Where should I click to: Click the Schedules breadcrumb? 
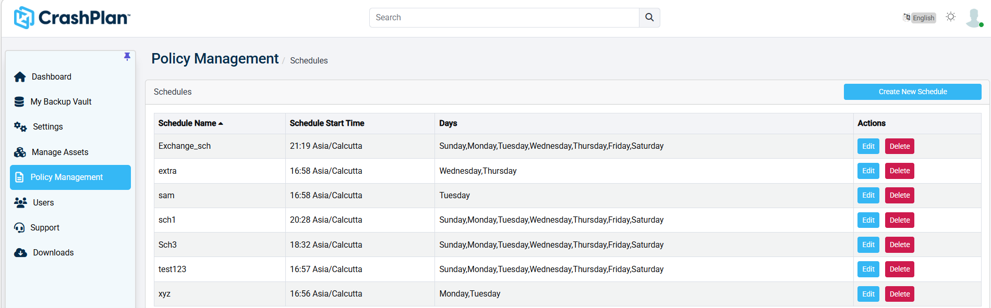[309, 61]
